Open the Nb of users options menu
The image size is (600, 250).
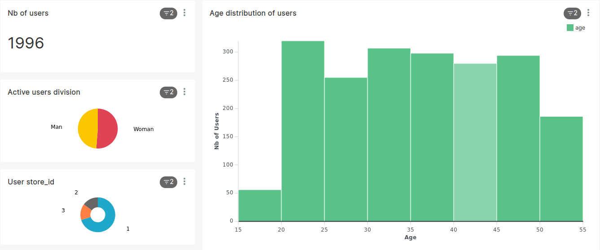(184, 13)
